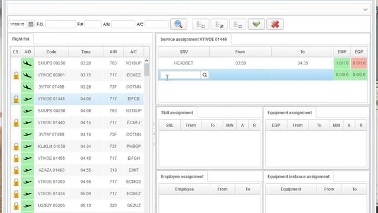Click departure plane icon for 3V/TAY 04:16
The height and width of the screenshot is (213, 378).
click(x=28, y=134)
